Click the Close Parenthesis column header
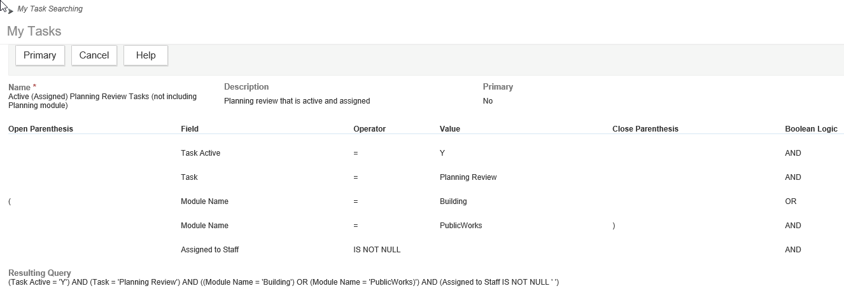 (645, 129)
